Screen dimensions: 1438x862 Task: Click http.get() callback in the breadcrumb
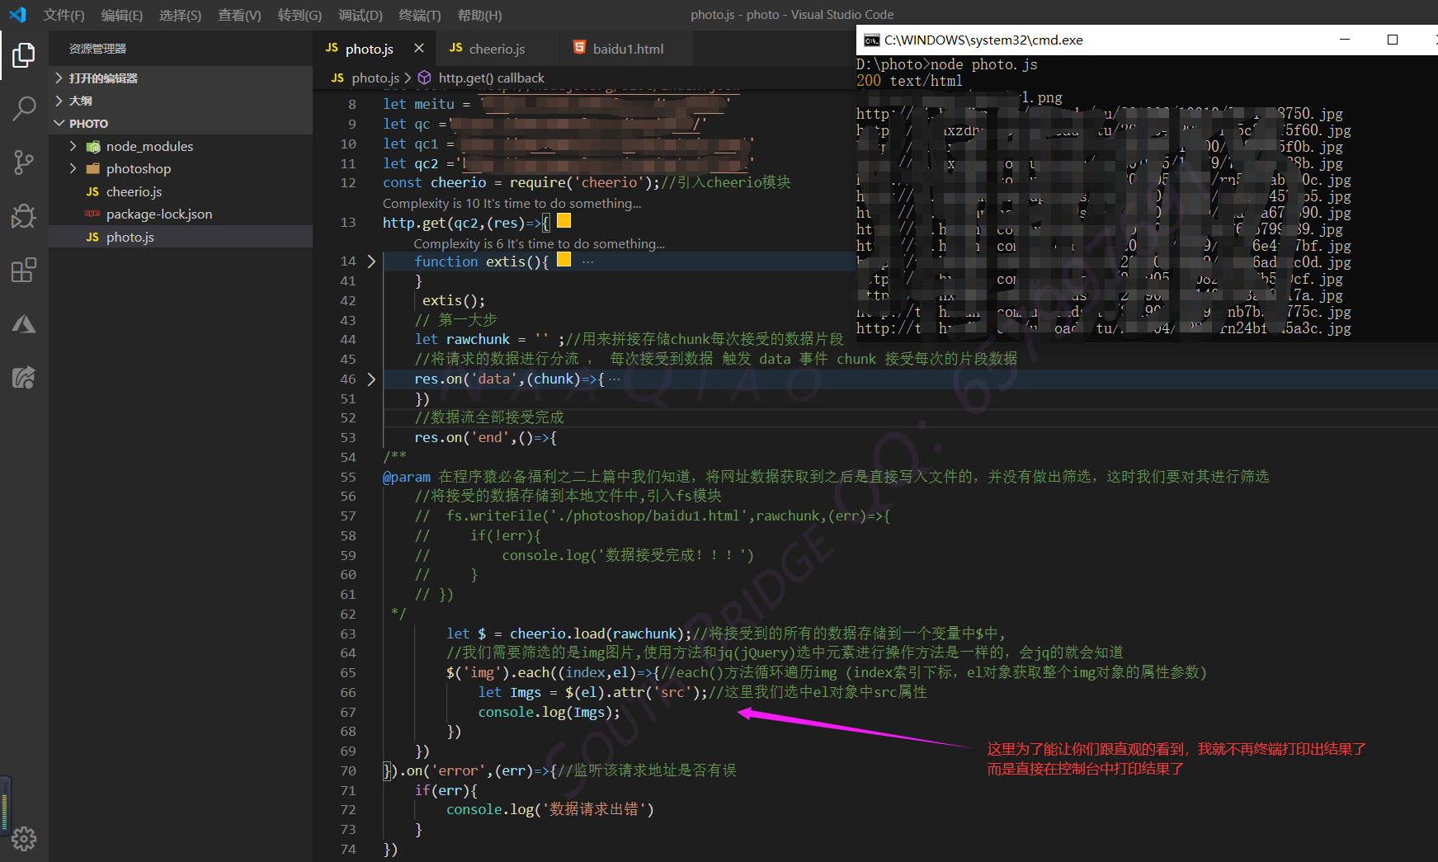(x=491, y=78)
